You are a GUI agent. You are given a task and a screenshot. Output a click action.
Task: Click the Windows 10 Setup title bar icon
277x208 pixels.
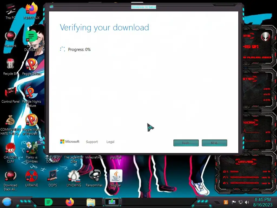(x=51, y=6)
